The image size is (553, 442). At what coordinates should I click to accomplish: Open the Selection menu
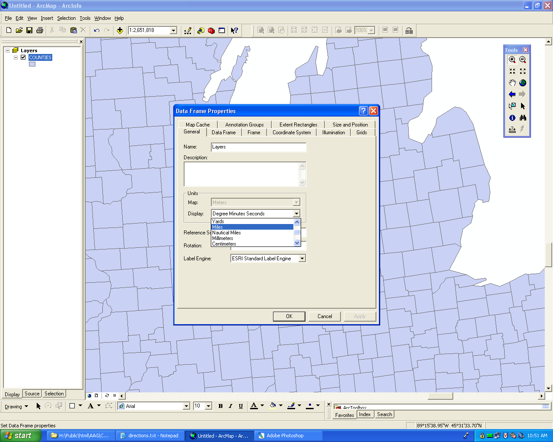point(66,18)
